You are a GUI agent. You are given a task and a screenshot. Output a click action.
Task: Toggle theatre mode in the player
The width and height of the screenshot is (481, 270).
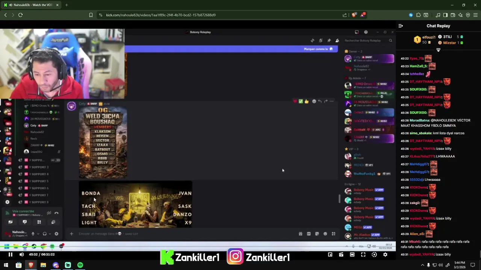pyautogui.click(x=352, y=255)
